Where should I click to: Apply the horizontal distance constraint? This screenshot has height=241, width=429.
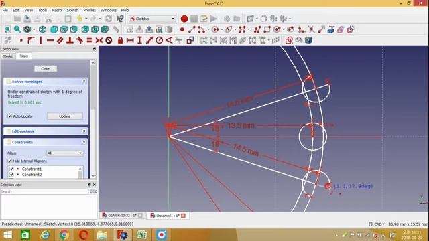click(130, 40)
